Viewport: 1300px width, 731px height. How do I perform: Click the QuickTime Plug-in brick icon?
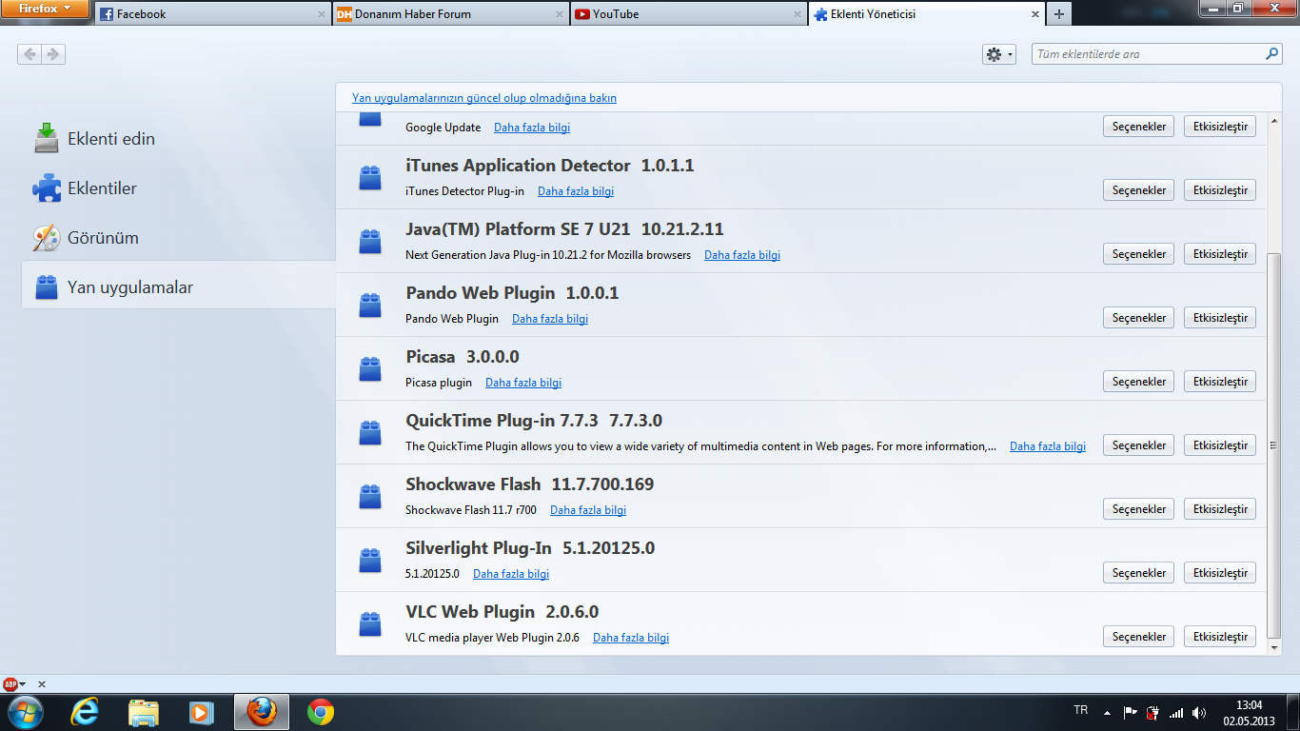pos(370,433)
